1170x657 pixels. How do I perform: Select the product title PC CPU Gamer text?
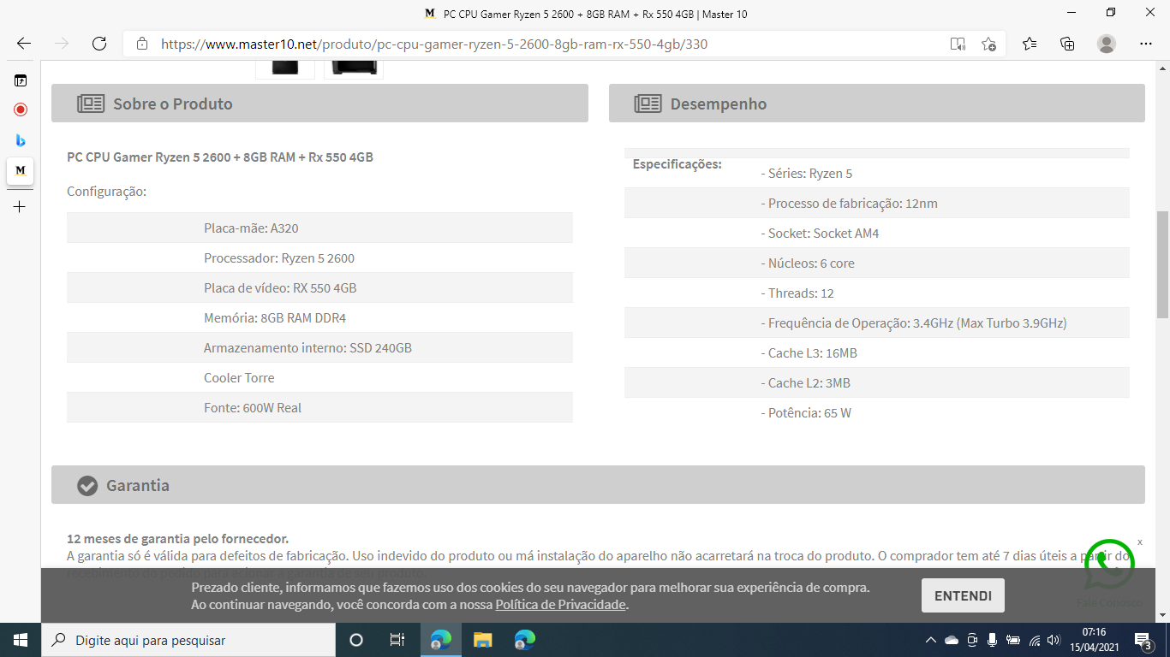tap(220, 157)
